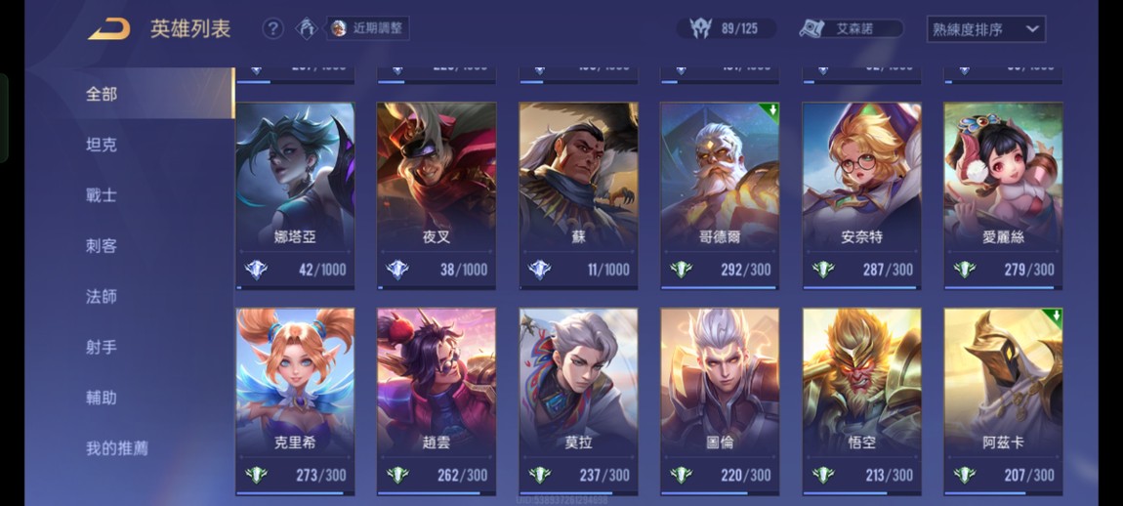Open the 熟練度排序 sorting dropdown
The image size is (1123, 506).
[985, 29]
